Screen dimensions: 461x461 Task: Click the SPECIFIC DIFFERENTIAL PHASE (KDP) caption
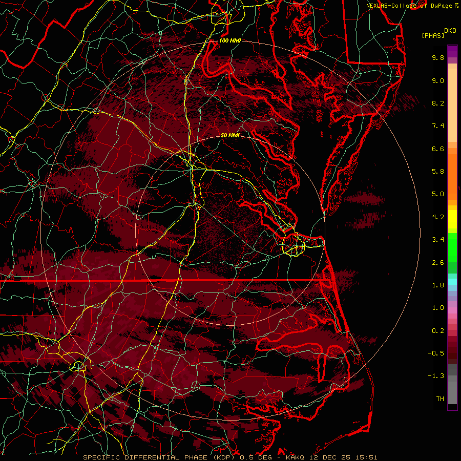tap(160, 457)
